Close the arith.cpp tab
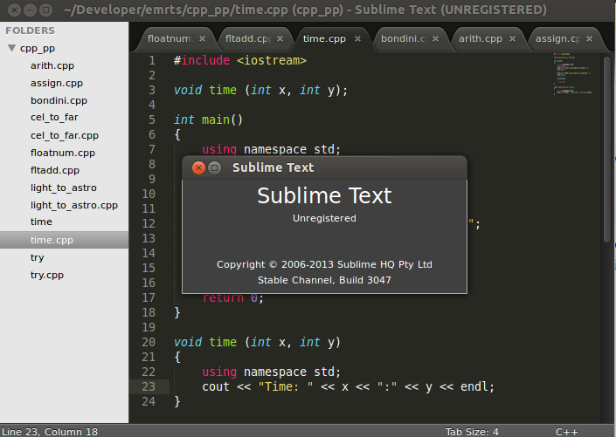616x437 pixels. click(x=512, y=39)
